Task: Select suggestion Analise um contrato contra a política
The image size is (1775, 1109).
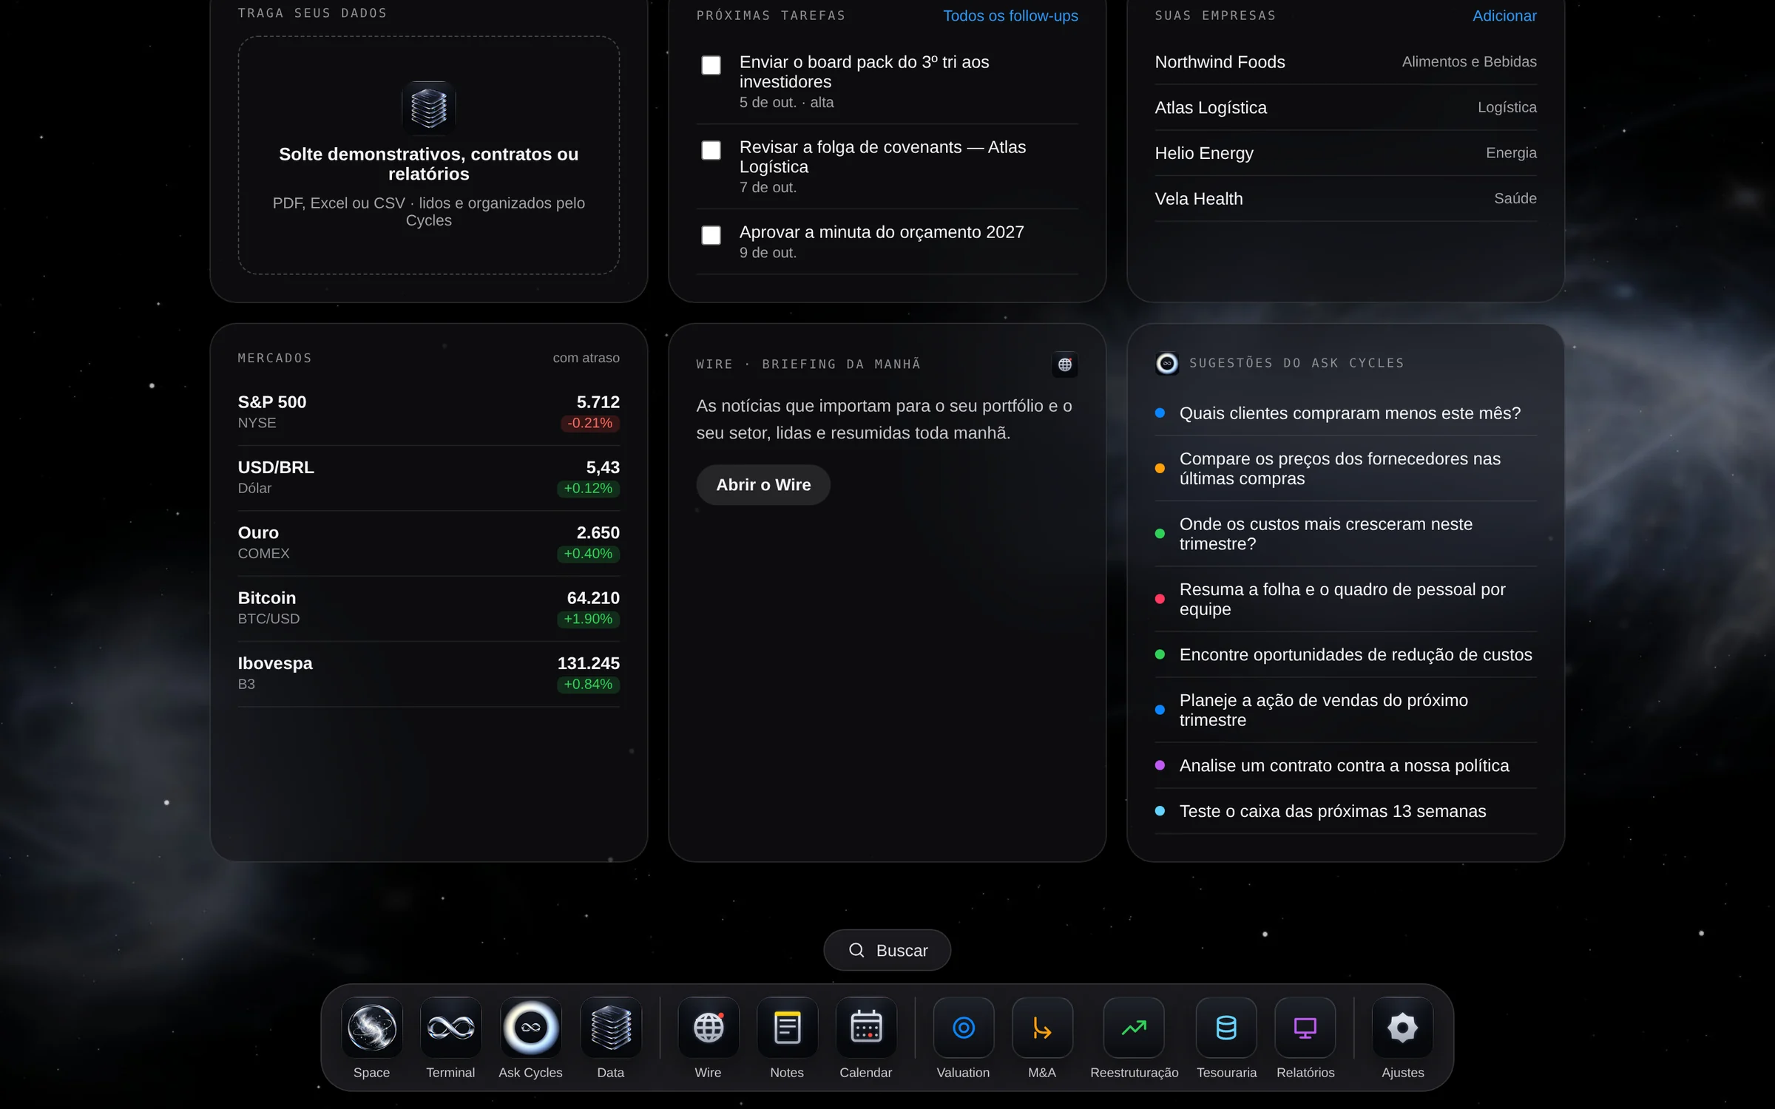Action: point(1345,766)
